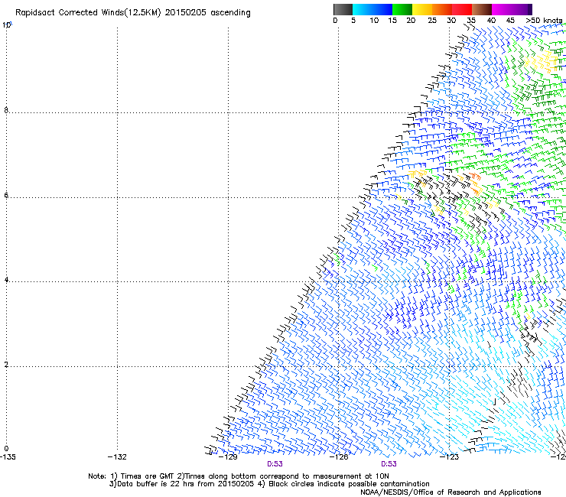The image size is (566, 497).
Task: Click the '15' label under the color bar
Action: [392, 21]
